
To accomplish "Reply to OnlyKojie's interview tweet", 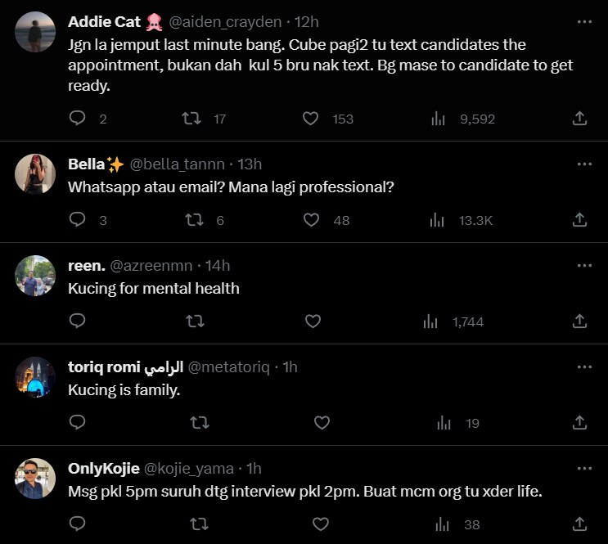I will (x=78, y=524).
